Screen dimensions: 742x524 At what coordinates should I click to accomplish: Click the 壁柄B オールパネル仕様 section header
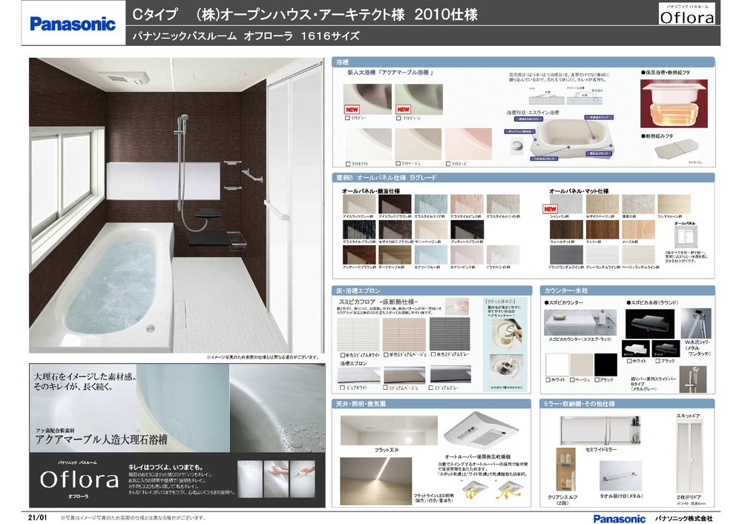point(523,177)
